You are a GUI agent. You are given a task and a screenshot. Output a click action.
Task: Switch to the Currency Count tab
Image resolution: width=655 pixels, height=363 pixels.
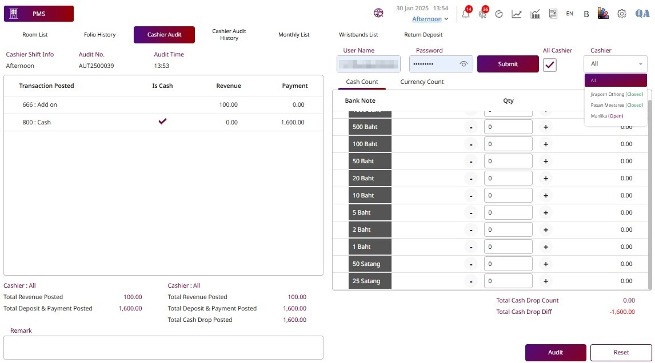pos(422,82)
